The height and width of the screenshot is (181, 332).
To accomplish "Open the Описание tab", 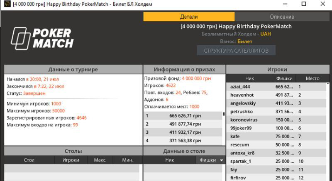I will point(282,17).
